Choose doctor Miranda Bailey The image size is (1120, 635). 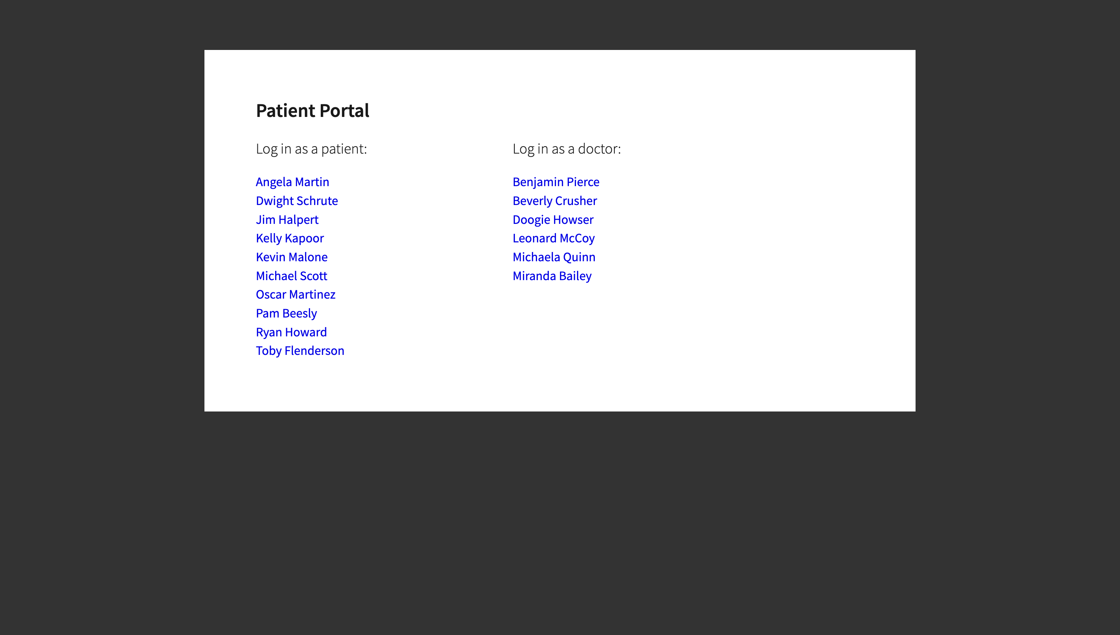coord(552,276)
